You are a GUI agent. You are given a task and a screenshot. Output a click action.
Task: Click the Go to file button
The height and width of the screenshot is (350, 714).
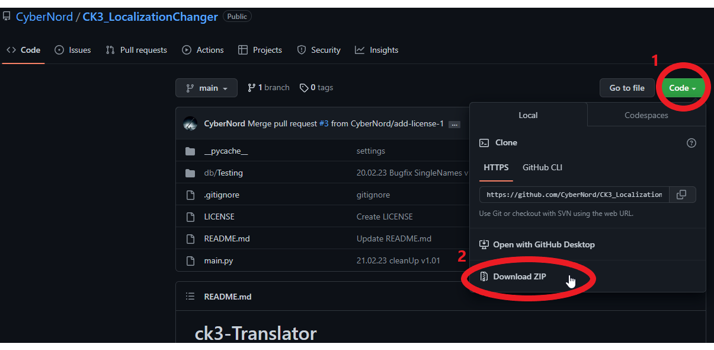[627, 88]
